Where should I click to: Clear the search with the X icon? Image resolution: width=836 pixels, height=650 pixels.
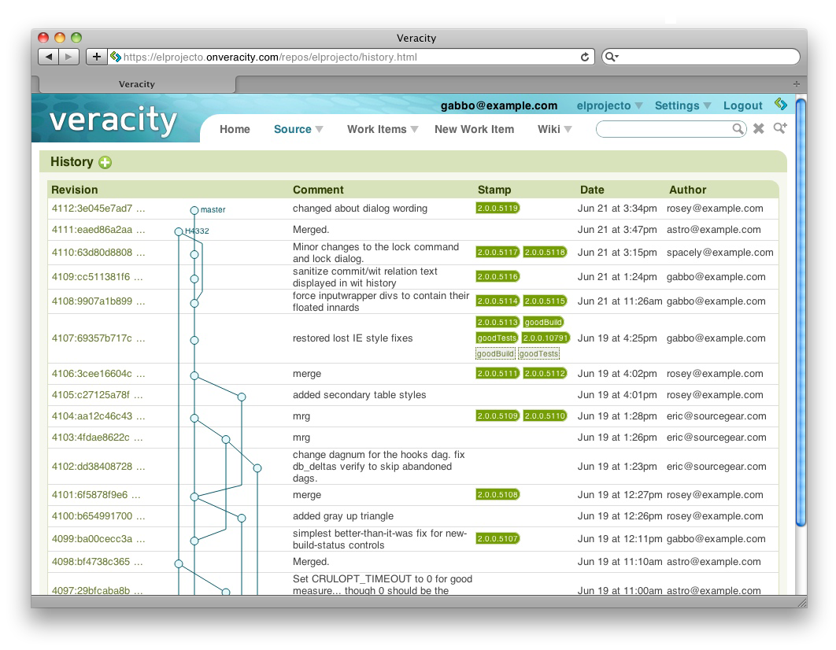[x=759, y=129]
